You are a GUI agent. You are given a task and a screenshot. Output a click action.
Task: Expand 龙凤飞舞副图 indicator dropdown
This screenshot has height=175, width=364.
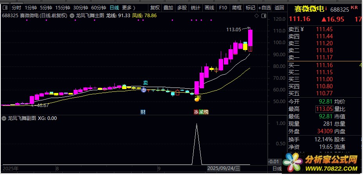(x=4, y=118)
